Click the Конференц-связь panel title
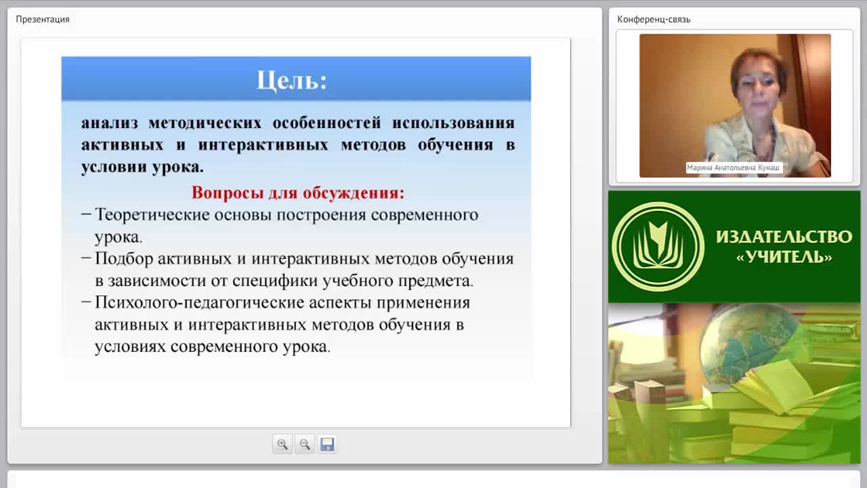This screenshot has height=488, width=867. pyautogui.click(x=654, y=19)
